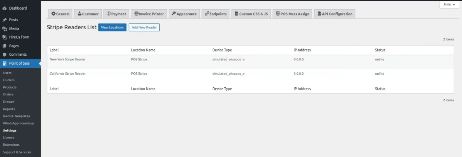Go to POS Mass Assign tab
Image resolution: width=462 pixels, height=157 pixels.
292,14
